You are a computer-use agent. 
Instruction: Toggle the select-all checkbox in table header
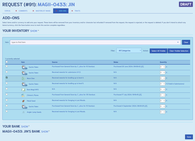(7, 62)
